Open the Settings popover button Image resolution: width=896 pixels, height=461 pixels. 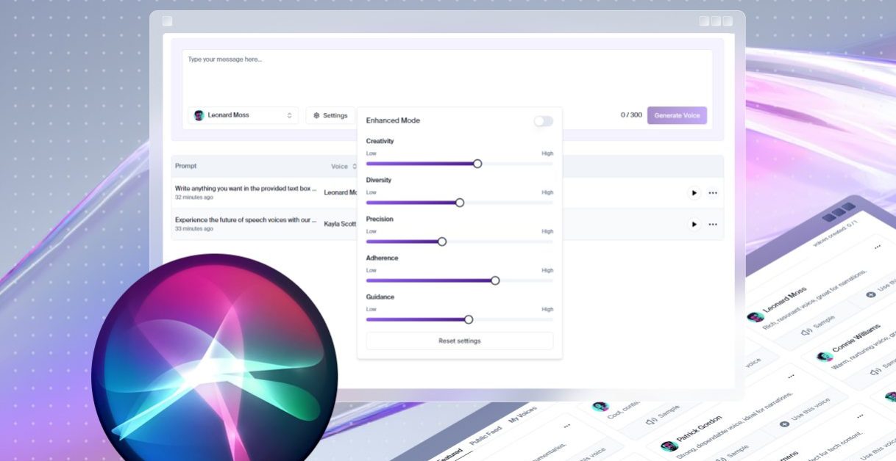tap(330, 115)
